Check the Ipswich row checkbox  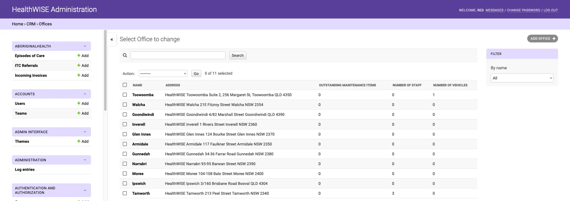[125, 183]
